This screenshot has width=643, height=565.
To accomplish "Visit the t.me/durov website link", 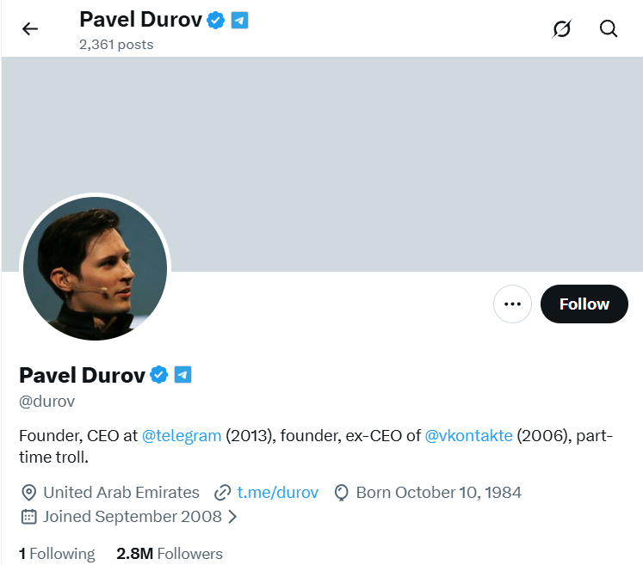I will pyautogui.click(x=277, y=493).
